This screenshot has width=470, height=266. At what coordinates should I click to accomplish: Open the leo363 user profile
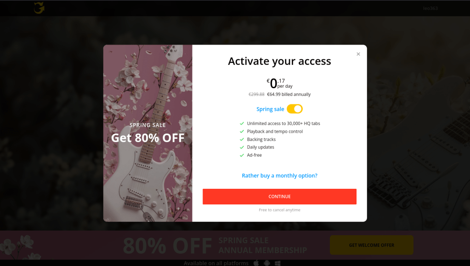pos(430,8)
